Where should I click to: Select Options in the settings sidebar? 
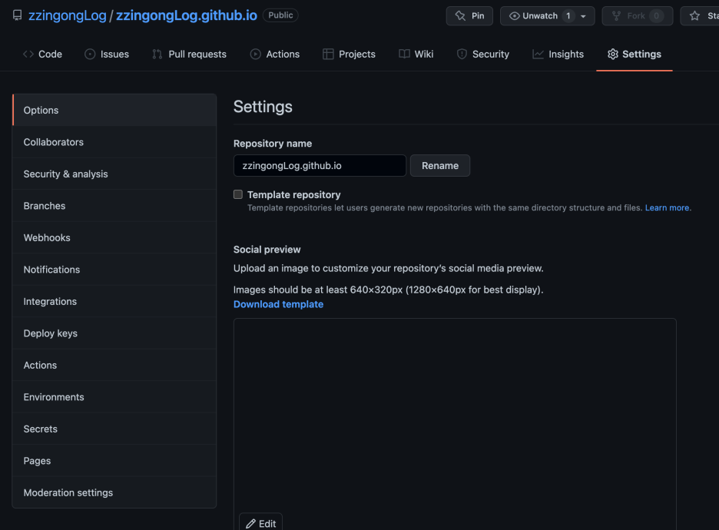coord(114,110)
